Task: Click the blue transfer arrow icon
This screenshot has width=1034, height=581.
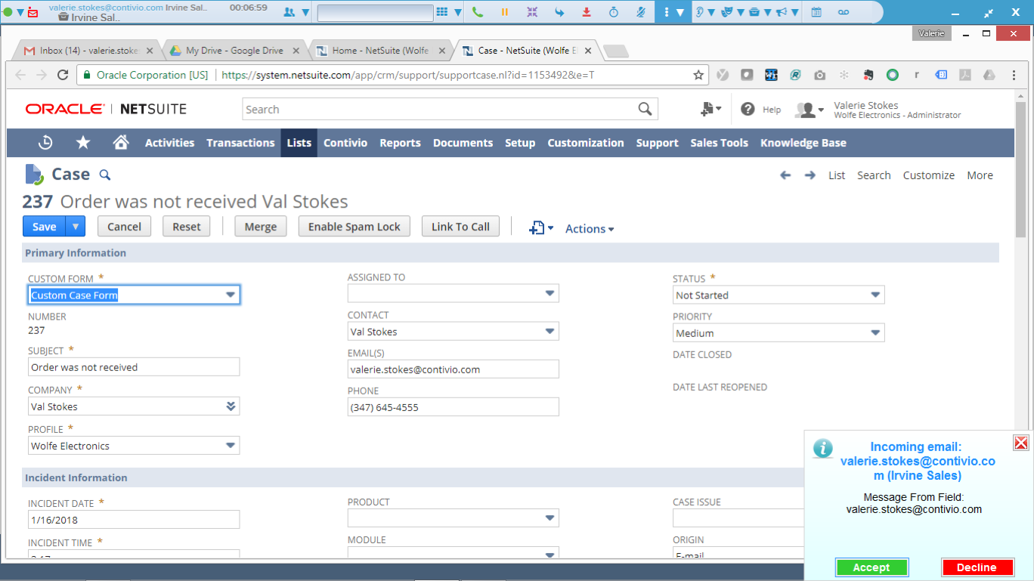Action: [559, 11]
